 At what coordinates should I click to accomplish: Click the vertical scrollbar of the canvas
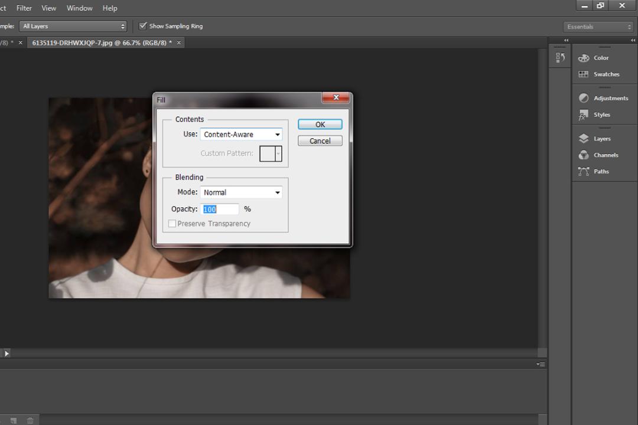[542, 197]
